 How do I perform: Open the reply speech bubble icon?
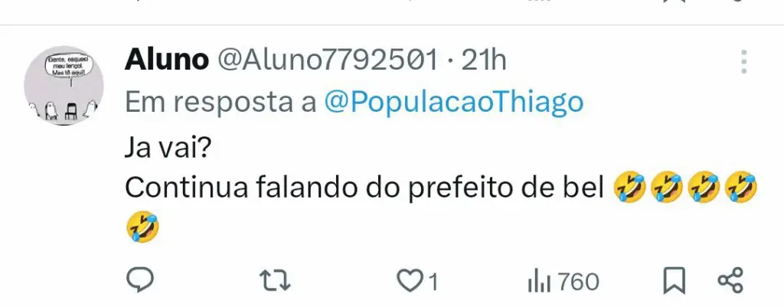(139, 281)
